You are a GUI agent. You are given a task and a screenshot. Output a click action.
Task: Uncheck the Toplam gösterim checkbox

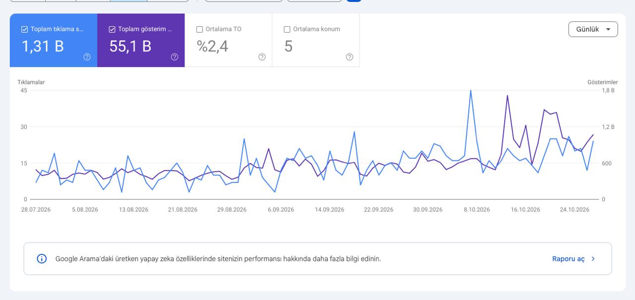tap(112, 29)
